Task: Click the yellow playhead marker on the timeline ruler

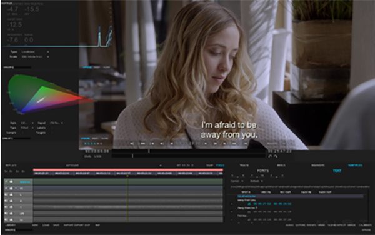Action: coord(127,176)
